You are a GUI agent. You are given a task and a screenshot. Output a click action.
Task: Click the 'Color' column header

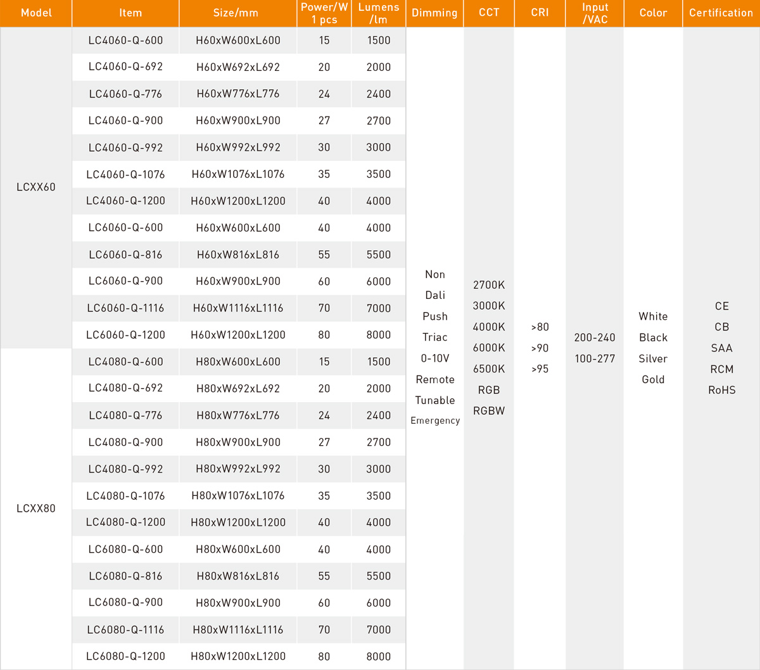point(653,13)
